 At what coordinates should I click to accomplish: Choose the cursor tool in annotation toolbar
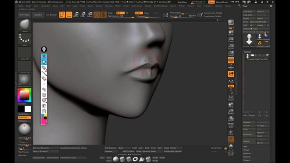click(44, 62)
